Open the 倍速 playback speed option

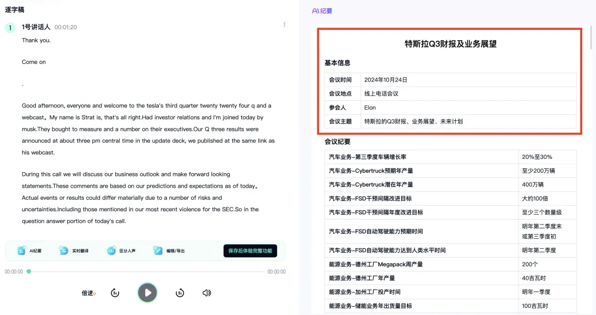coord(88,293)
